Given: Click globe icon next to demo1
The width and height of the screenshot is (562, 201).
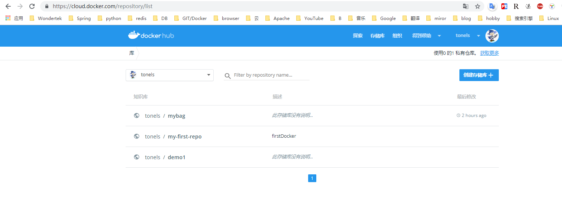Looking at the screenshot, I should tap(136, 157).
